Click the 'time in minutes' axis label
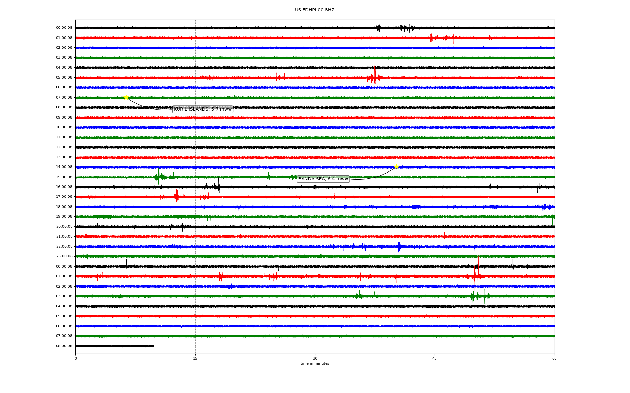This screenshot has height=393, width=630. 315,364
